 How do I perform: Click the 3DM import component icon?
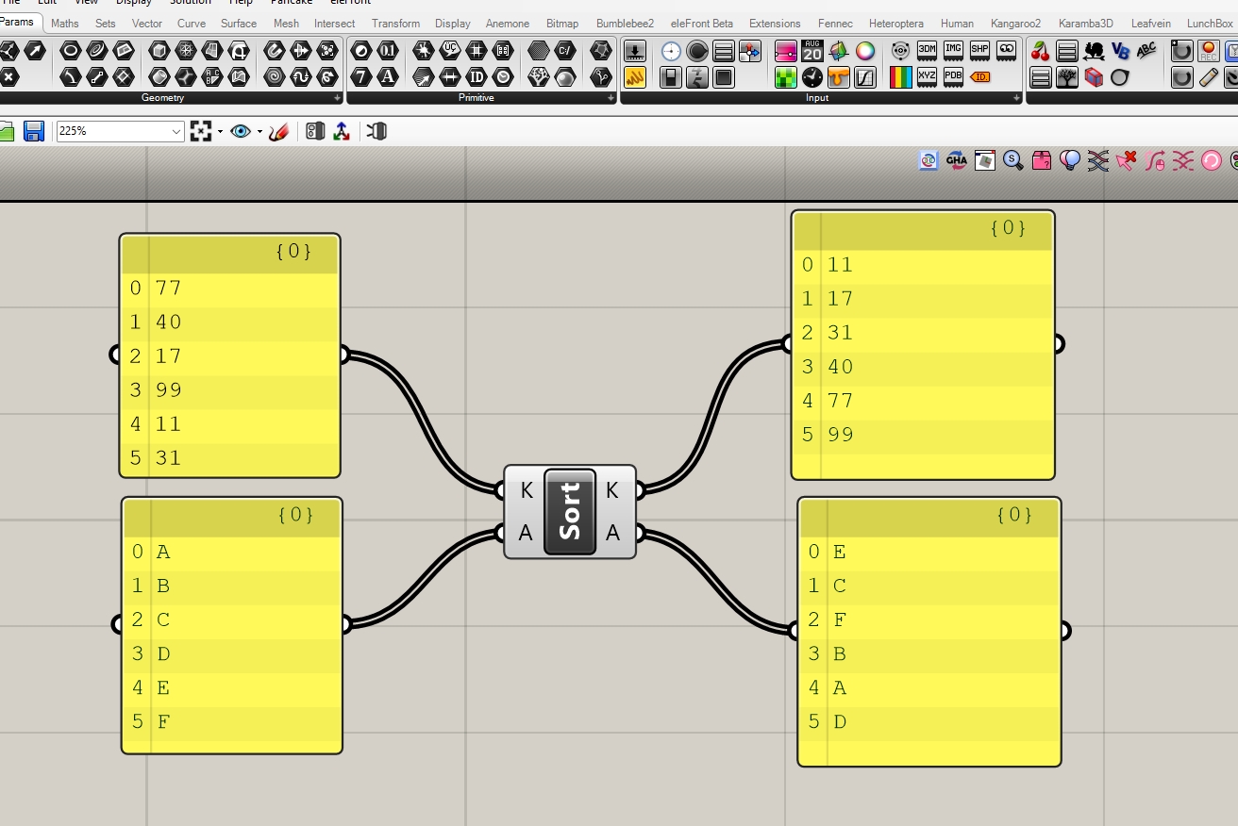pyautogui.click(x=927, y=51)
